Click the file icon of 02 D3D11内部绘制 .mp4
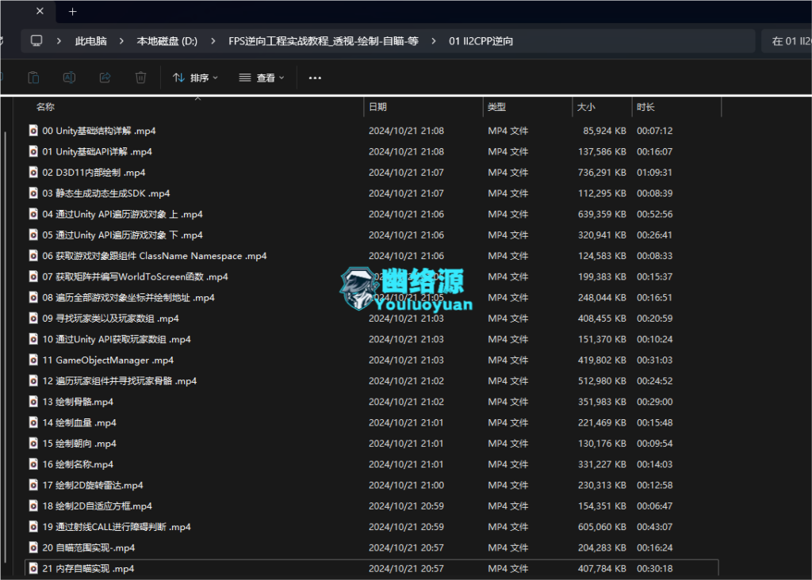Screen dimensions: 812x580 coord(33,172)
